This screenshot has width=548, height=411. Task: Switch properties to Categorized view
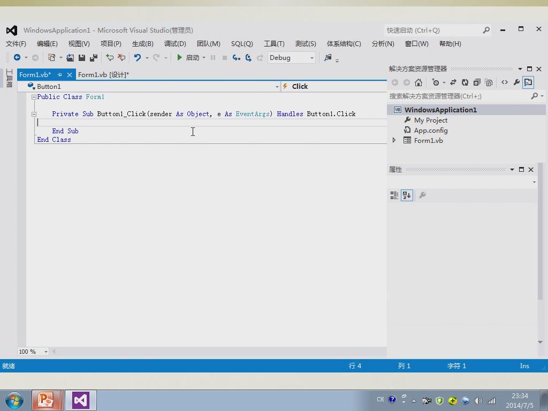(x=394, y=195)
